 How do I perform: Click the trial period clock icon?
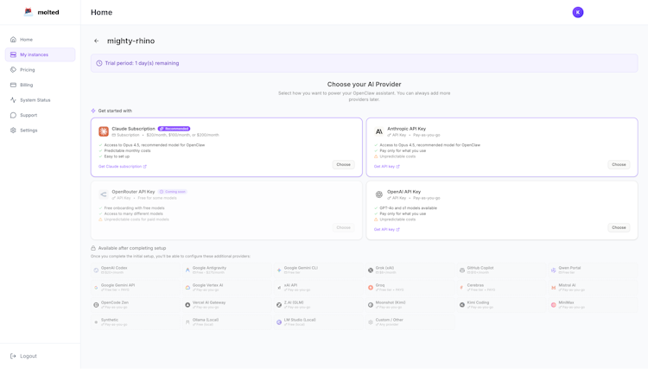(x=99, y=63)
